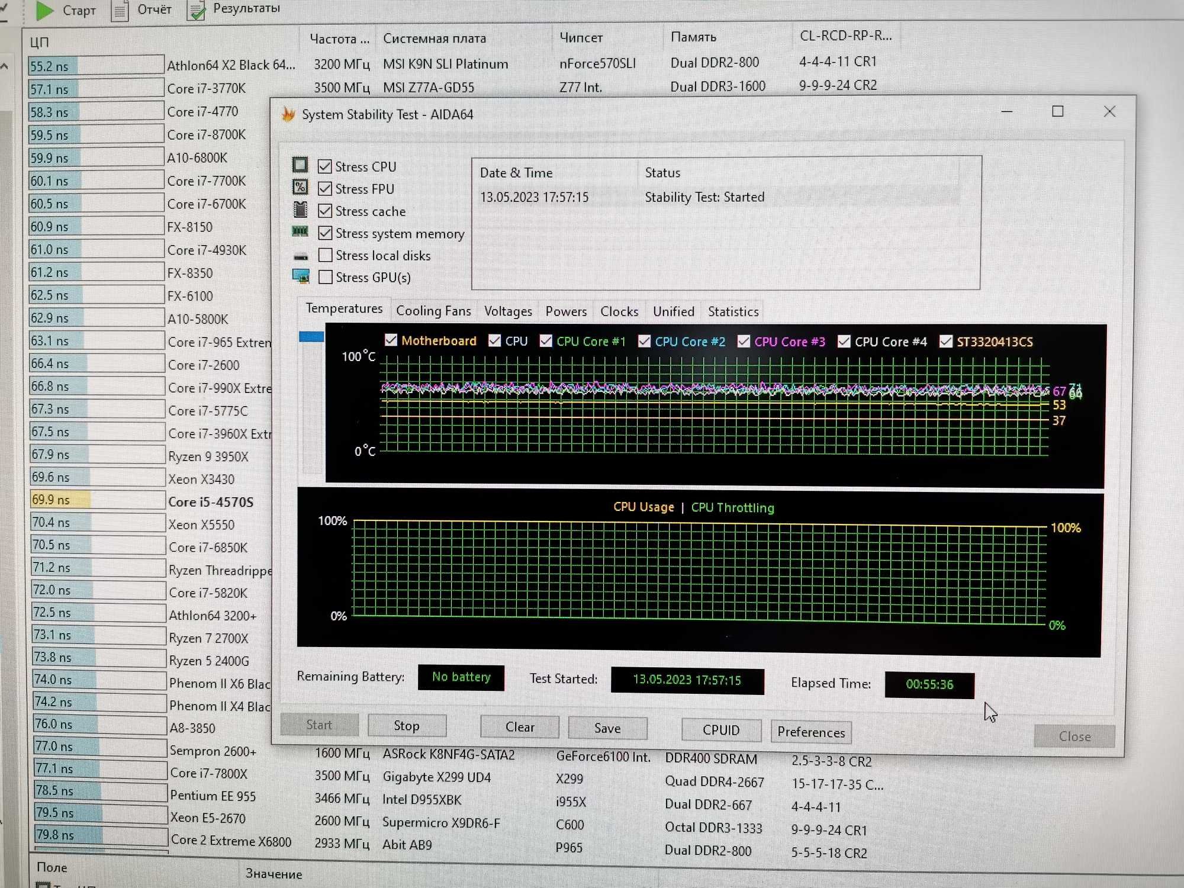Screen dimensions: 1184x888
Task: Click the Значение column header at bottom
Action: [x=274, y=874]
